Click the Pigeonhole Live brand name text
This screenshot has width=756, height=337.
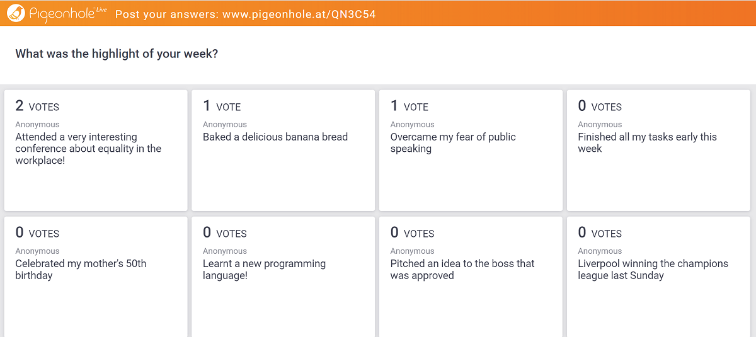coord(68,13)
